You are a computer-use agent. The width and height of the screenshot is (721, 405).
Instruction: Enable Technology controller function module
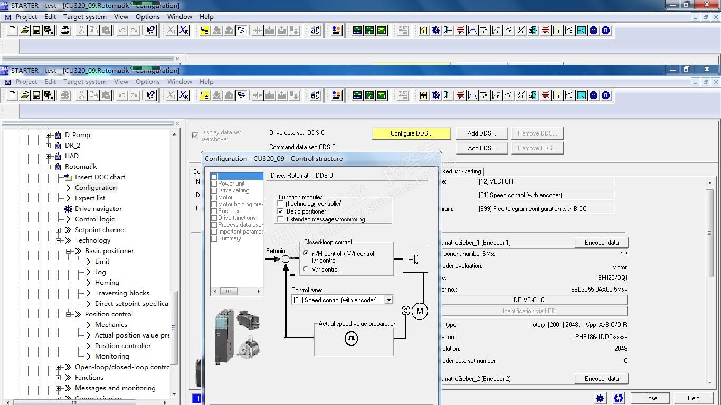[280, 204]
